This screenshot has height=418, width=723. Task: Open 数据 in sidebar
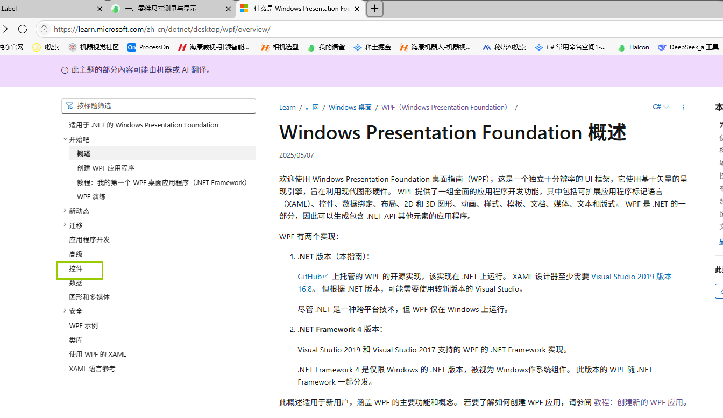point(76,282)
